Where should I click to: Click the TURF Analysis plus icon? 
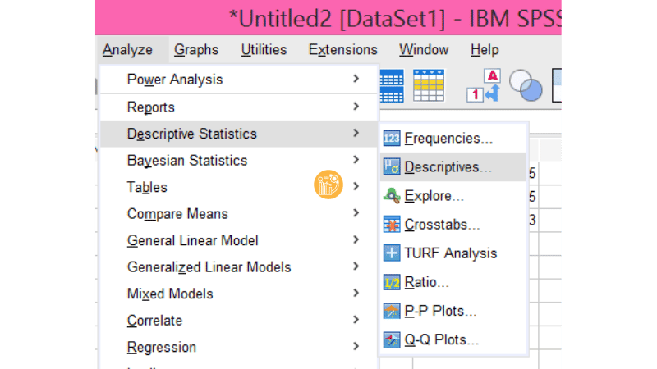pyautogui.click(x=392, y=253)
